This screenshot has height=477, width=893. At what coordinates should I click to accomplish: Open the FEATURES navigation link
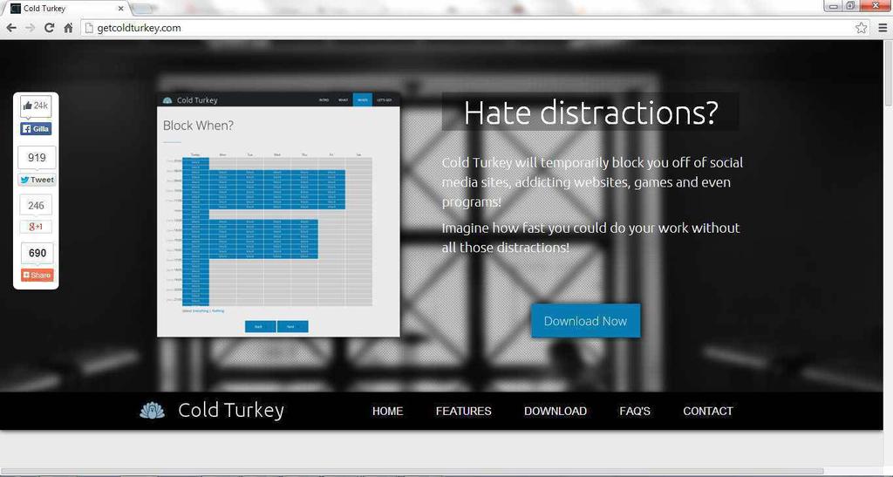464,411
